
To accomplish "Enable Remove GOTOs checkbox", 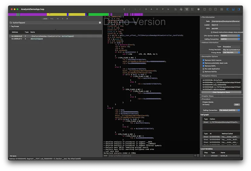I will click(x=203, y=71).
